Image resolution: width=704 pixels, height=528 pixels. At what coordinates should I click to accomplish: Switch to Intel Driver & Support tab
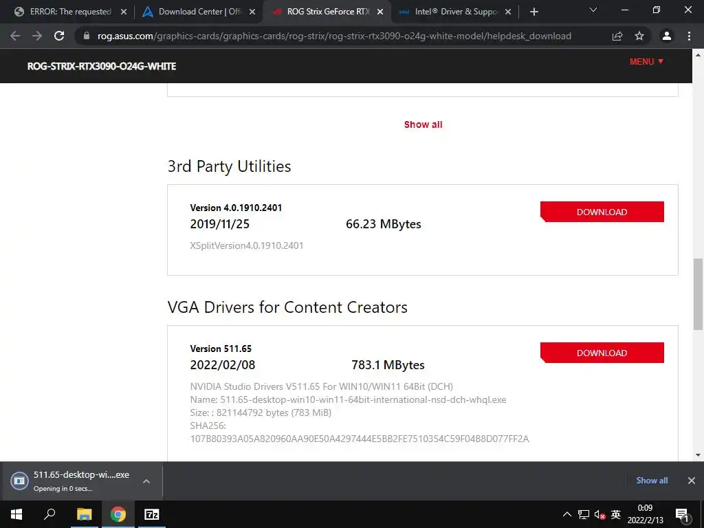point(455,12)
